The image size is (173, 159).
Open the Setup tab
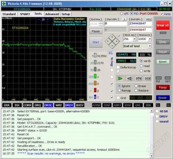(66, 14)
